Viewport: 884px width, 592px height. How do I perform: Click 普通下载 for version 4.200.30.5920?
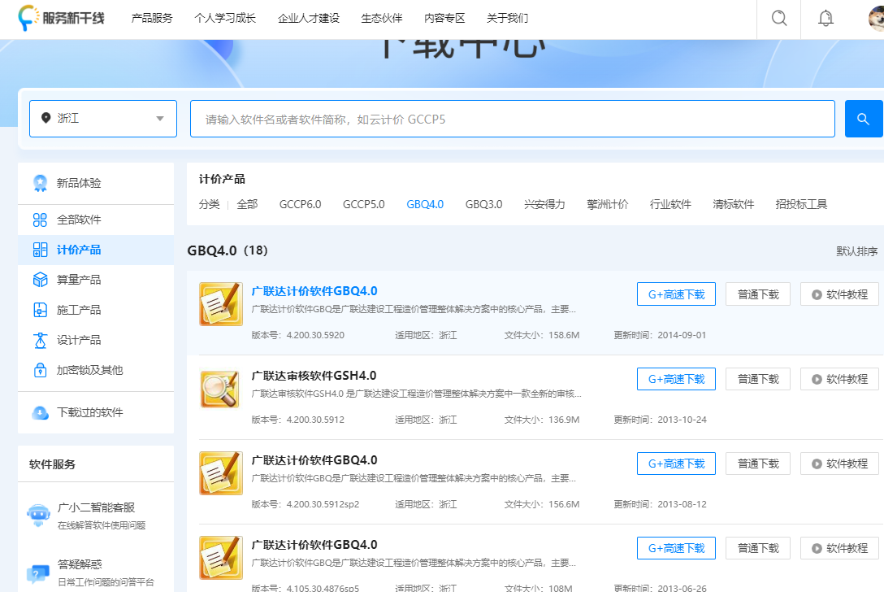758,294
